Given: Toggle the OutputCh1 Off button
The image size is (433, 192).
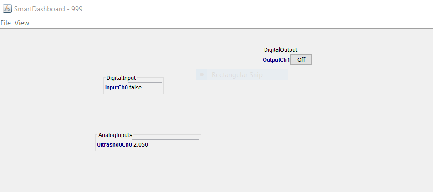Looking at the screenshot, I should pos(301,60).
